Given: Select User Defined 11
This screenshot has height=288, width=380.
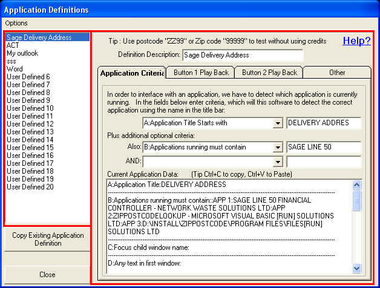Looking at the screenshot, I should [x=47, y=116].
